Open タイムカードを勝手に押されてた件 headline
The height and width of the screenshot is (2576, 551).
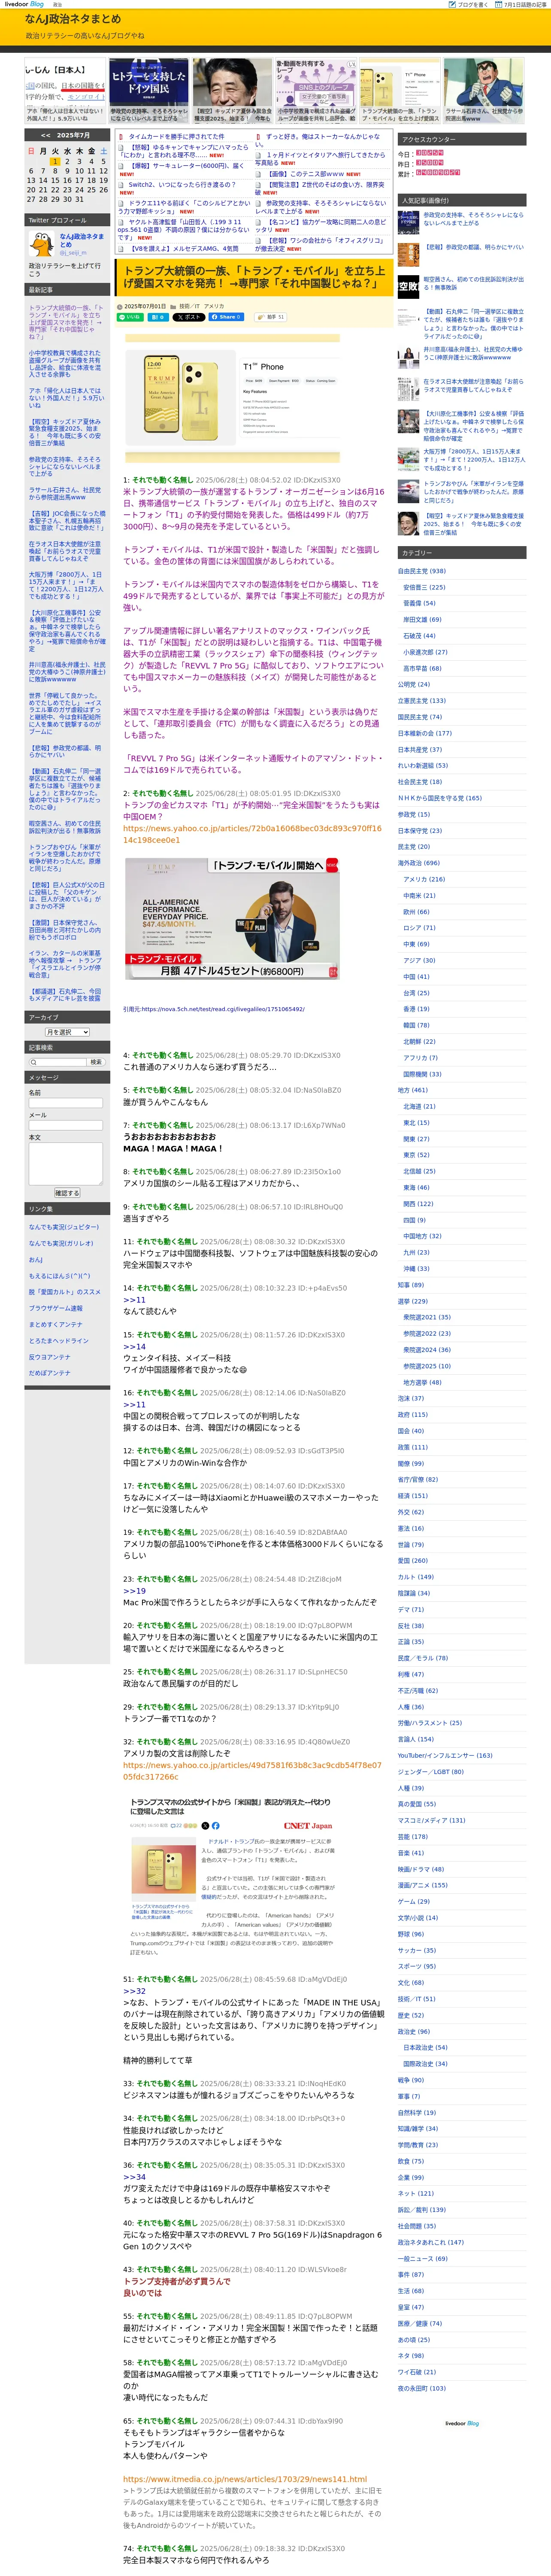(176, 136)
